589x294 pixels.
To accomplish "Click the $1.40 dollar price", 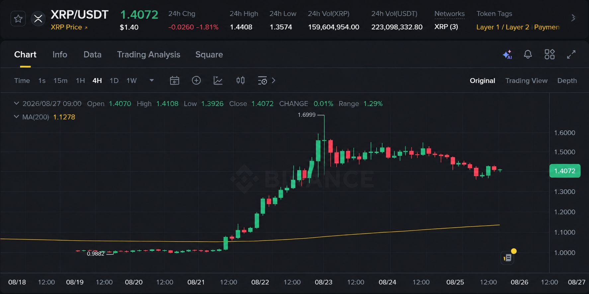I will (x=129, y=27).
